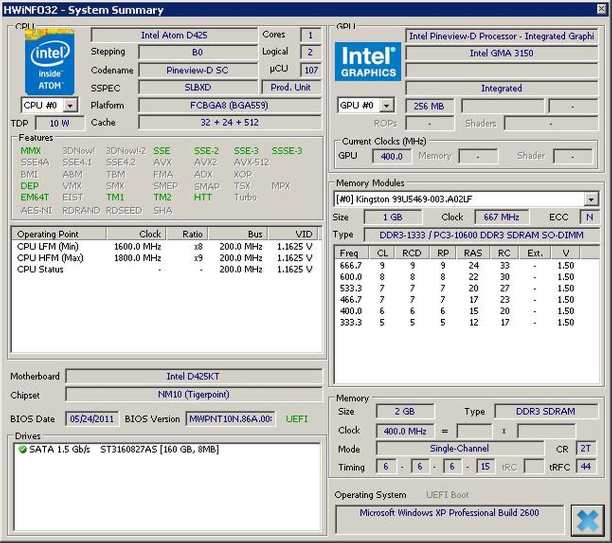Click the green HTT feature label
The width and height of the screenshot is (612, 543).
click(203, 198)
